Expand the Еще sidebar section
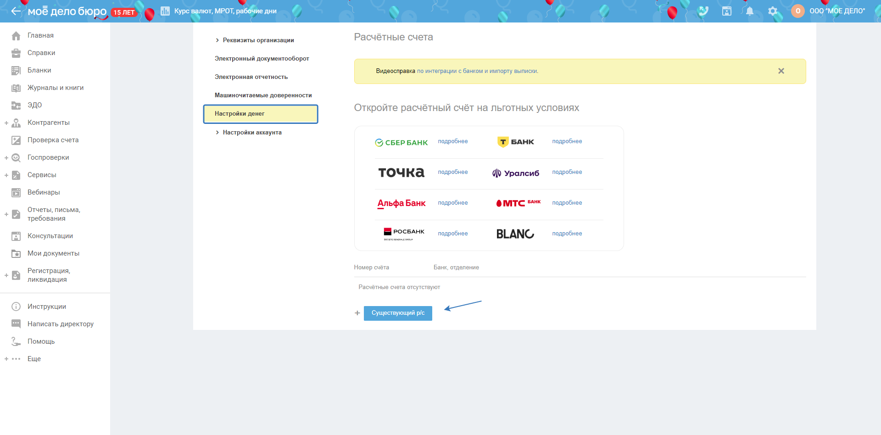 pyautogui.click(x=6, y=359)
